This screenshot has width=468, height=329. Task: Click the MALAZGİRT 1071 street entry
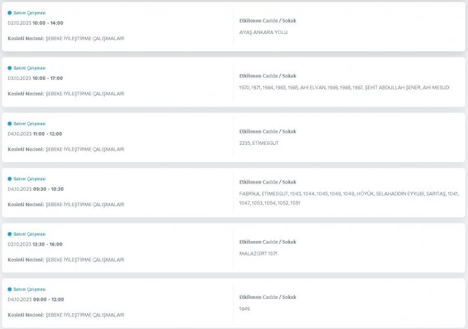pos(257,254)
